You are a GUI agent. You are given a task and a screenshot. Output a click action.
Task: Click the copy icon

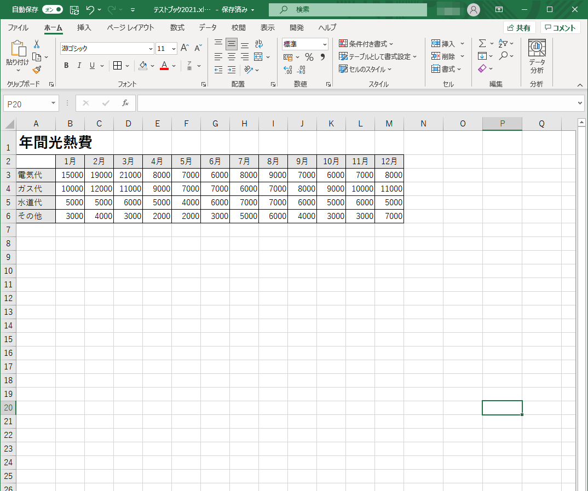[37, 57]
